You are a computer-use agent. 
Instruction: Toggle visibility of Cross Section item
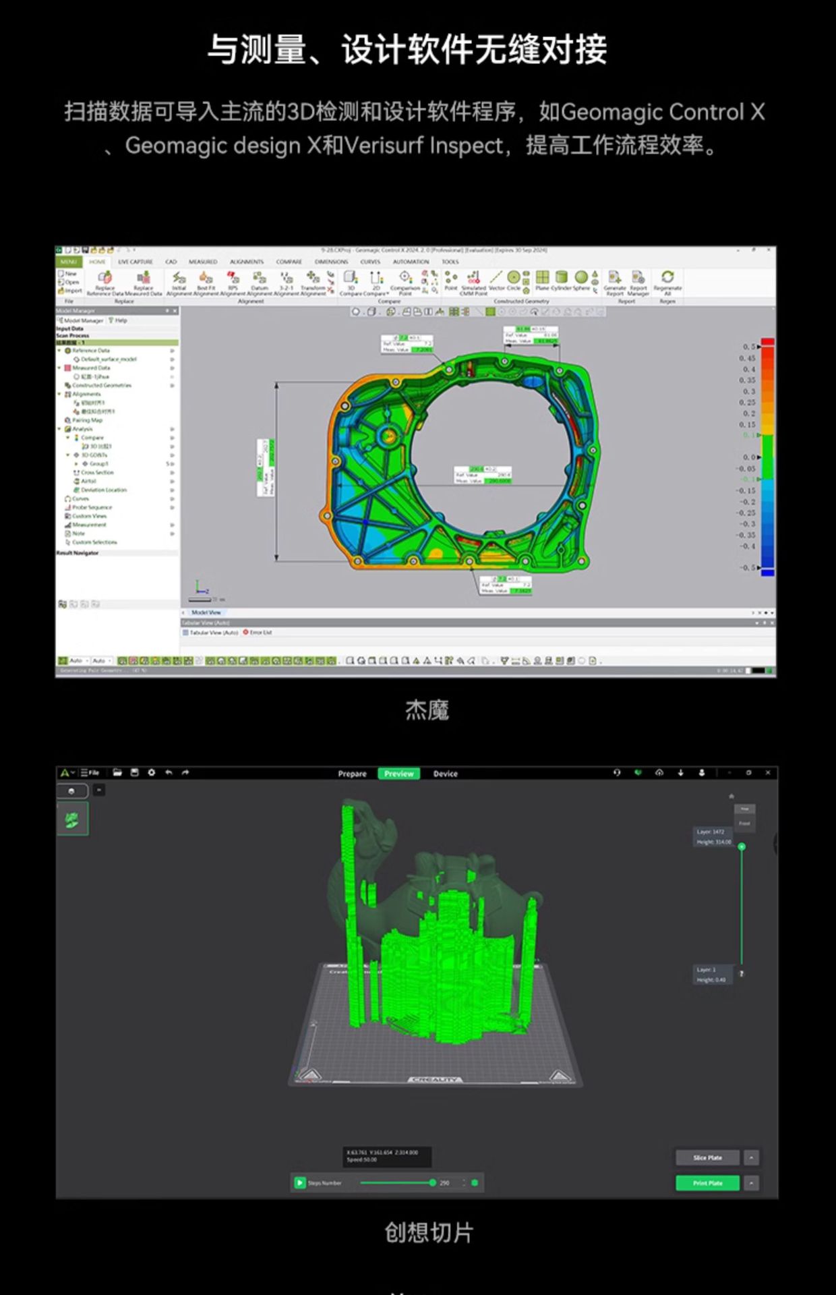coord(173,473)
